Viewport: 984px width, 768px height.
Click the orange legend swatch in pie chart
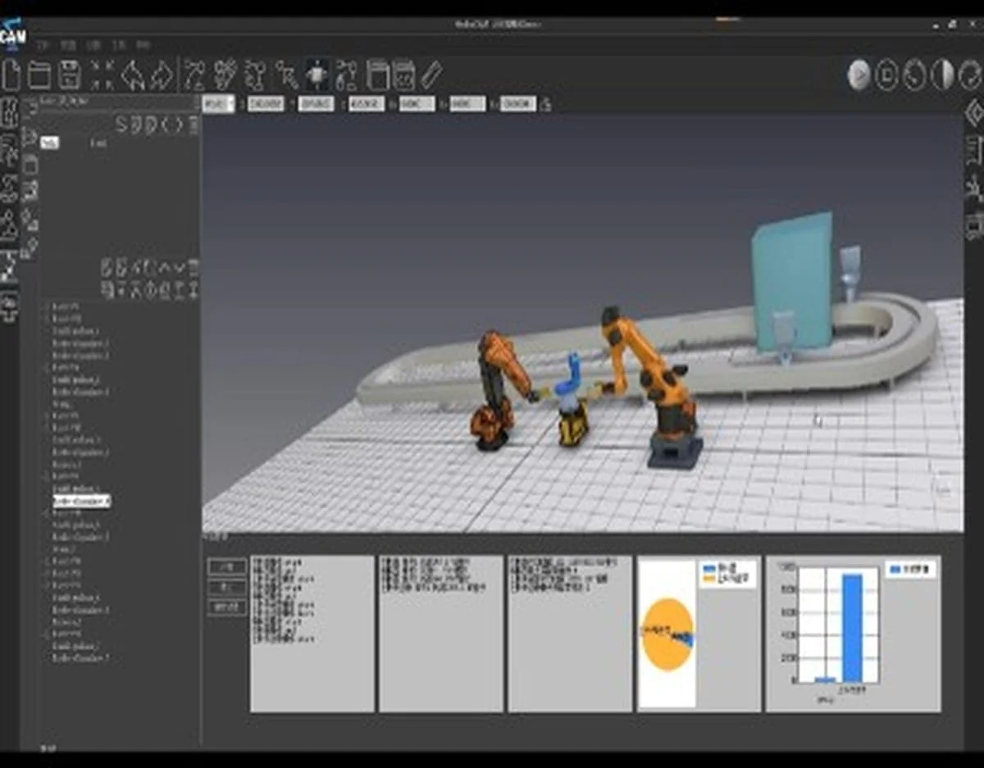pyautogui.click(x=710, y=578)
